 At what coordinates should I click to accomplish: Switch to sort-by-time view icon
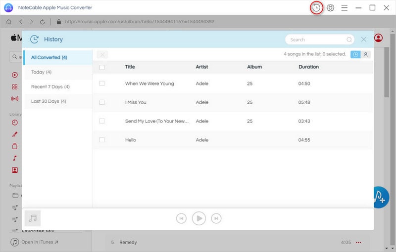(355, 54)
